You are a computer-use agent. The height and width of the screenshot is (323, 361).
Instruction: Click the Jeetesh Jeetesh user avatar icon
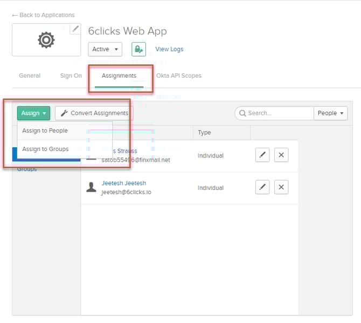click(x=92, y=187)
